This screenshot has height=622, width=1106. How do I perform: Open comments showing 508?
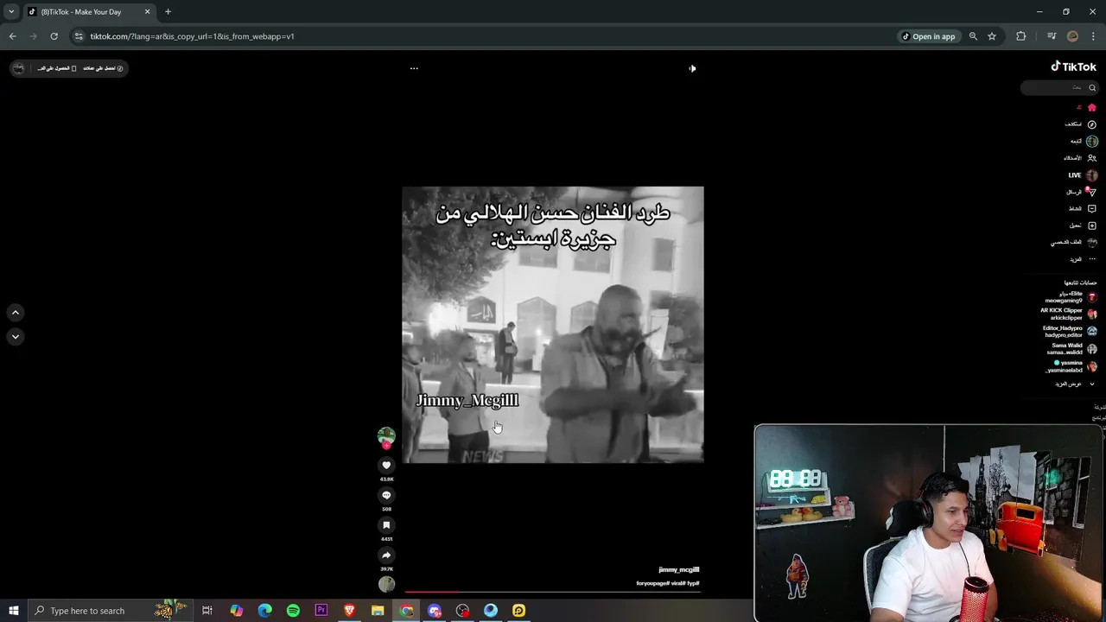386,495
